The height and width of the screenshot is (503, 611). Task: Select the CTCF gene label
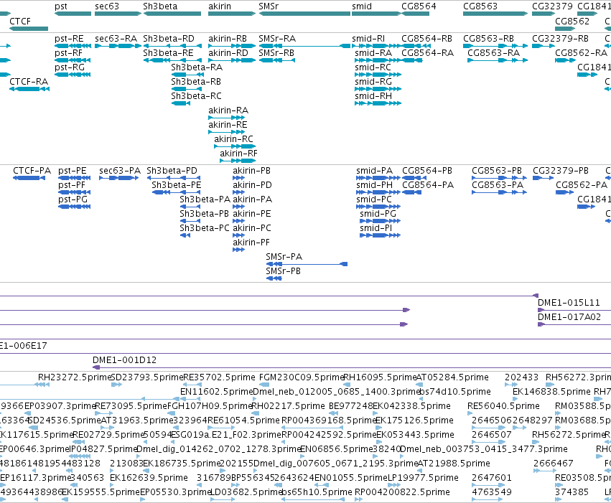coord(20,21)
